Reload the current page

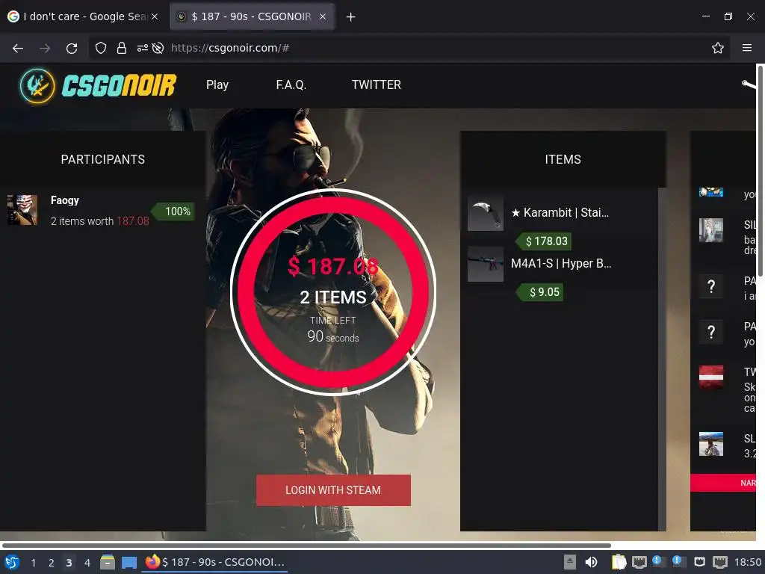72,48
